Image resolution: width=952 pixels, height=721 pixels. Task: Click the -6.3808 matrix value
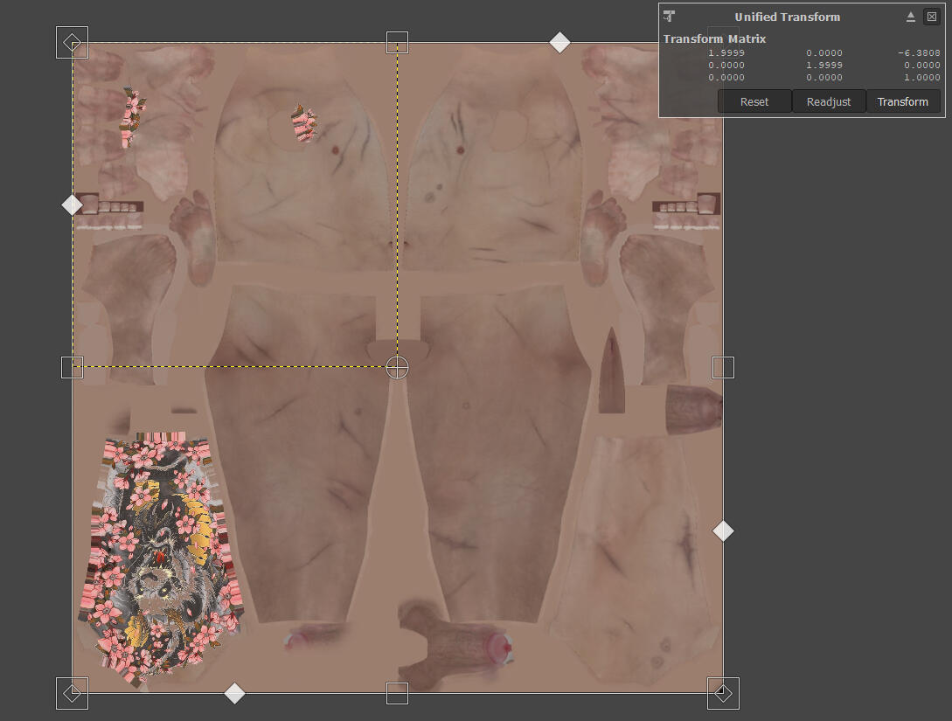pyautogui.click(x=918, y=52)
